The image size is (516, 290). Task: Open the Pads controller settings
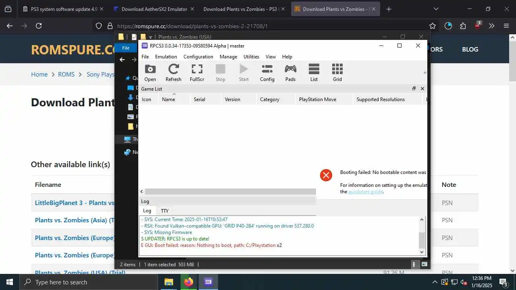click(290, 72)
